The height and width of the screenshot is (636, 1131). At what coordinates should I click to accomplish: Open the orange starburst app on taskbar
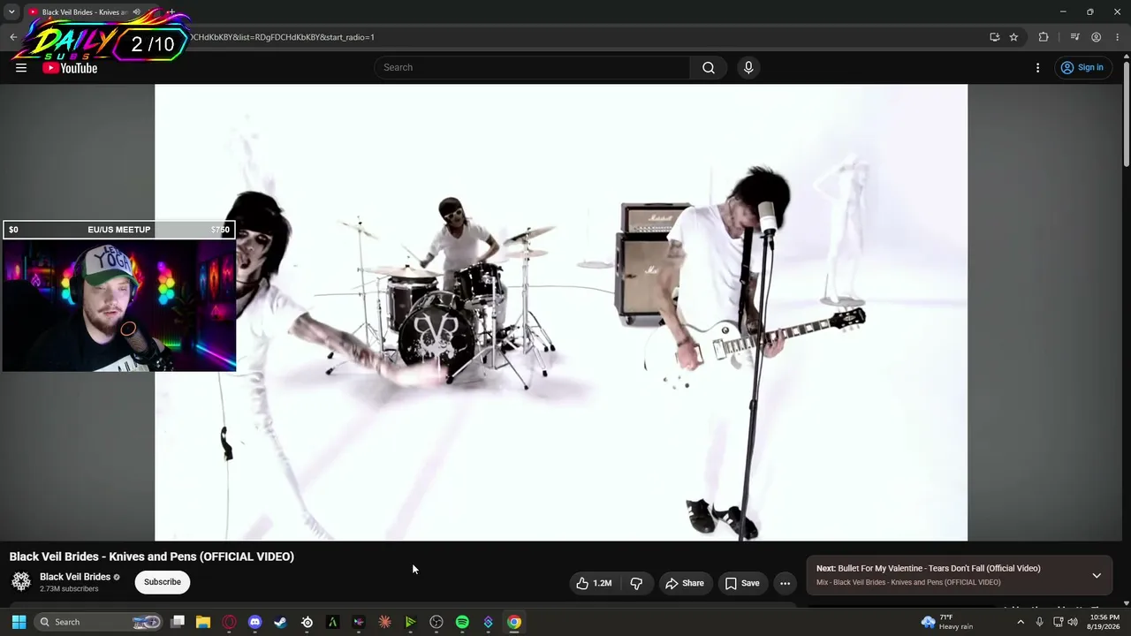pyautogui.click(x=384, y=622)
